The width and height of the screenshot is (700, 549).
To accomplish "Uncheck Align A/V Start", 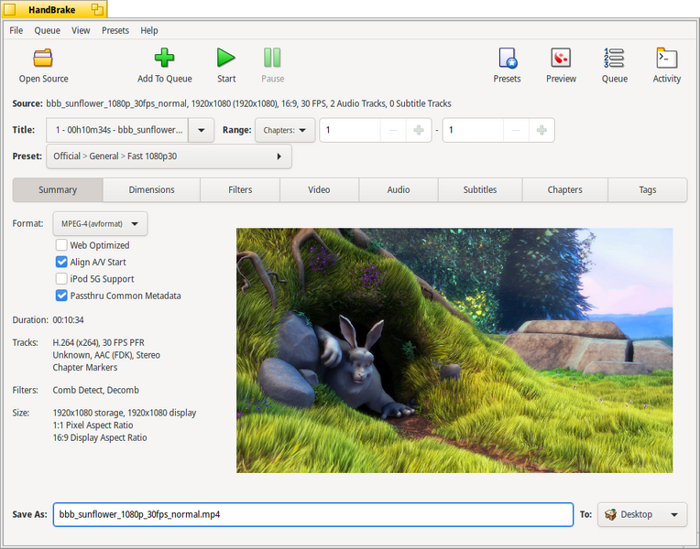I will click(x=61, y=262).
